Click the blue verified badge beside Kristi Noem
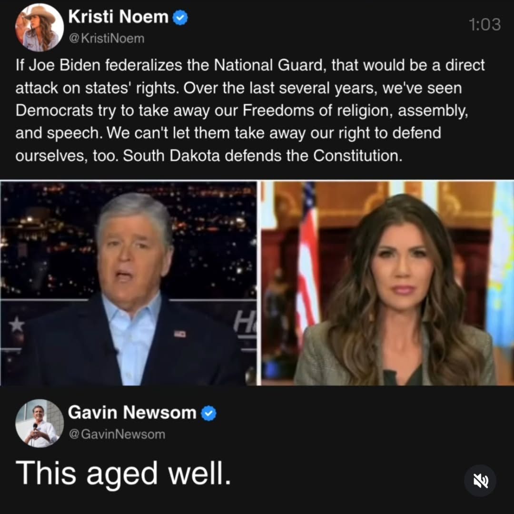This screenshot has height=514, width=514. (180, 18)
